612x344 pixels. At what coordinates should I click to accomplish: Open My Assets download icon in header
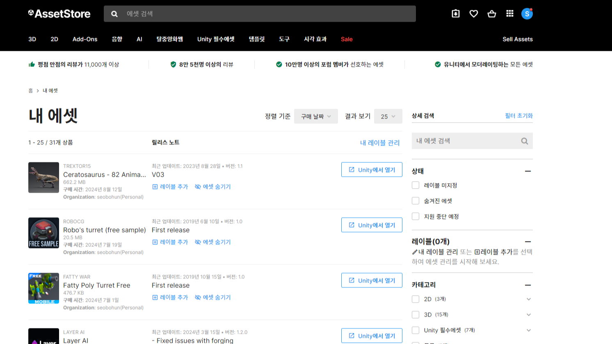[x=456, y=14]
